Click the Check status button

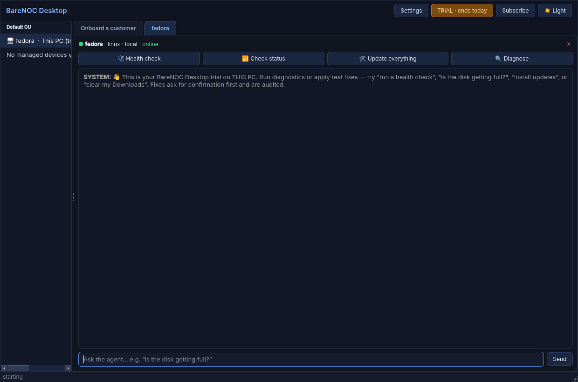263,58
